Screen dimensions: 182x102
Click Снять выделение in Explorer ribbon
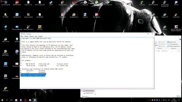point(173,44)
